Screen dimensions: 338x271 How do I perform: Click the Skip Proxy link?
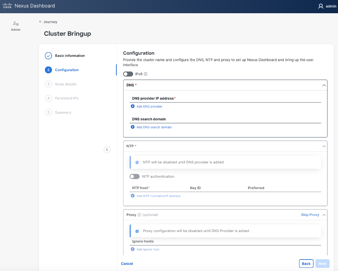[310, 215]
